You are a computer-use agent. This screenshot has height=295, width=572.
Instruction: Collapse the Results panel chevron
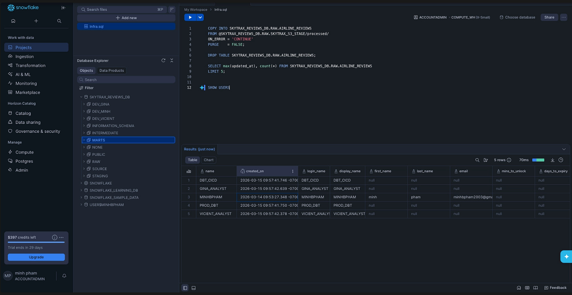[564, 149]
